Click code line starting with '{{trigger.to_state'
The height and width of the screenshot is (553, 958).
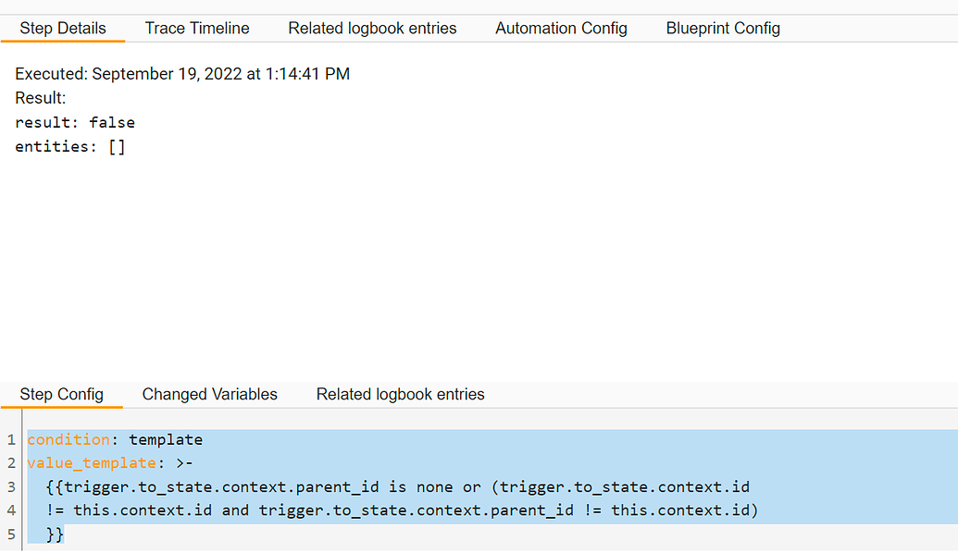click(x=397, y=486)
